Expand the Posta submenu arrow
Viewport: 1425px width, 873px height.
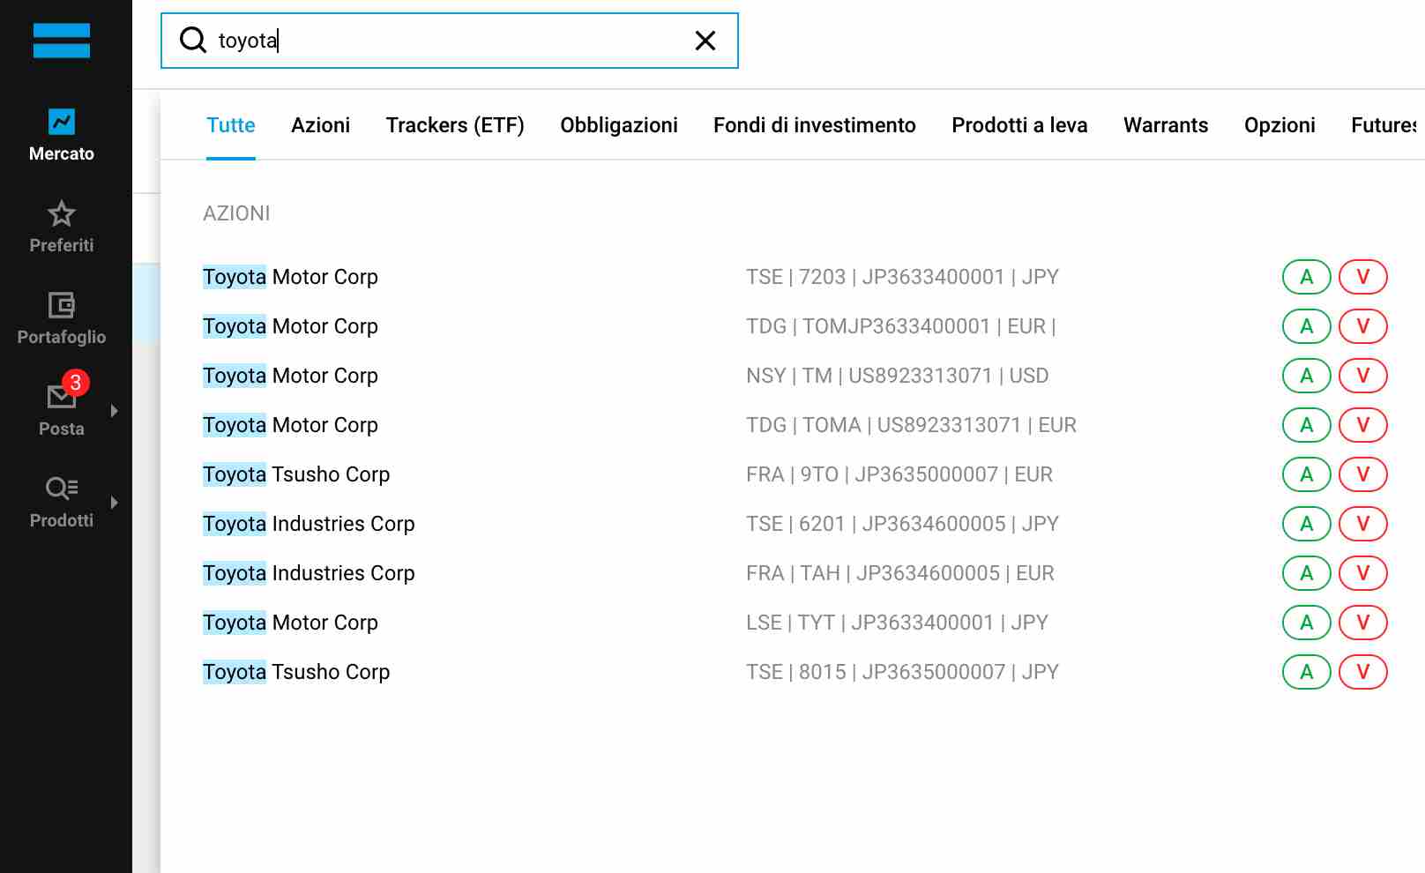pyautogui.click(x=114, y=411)
